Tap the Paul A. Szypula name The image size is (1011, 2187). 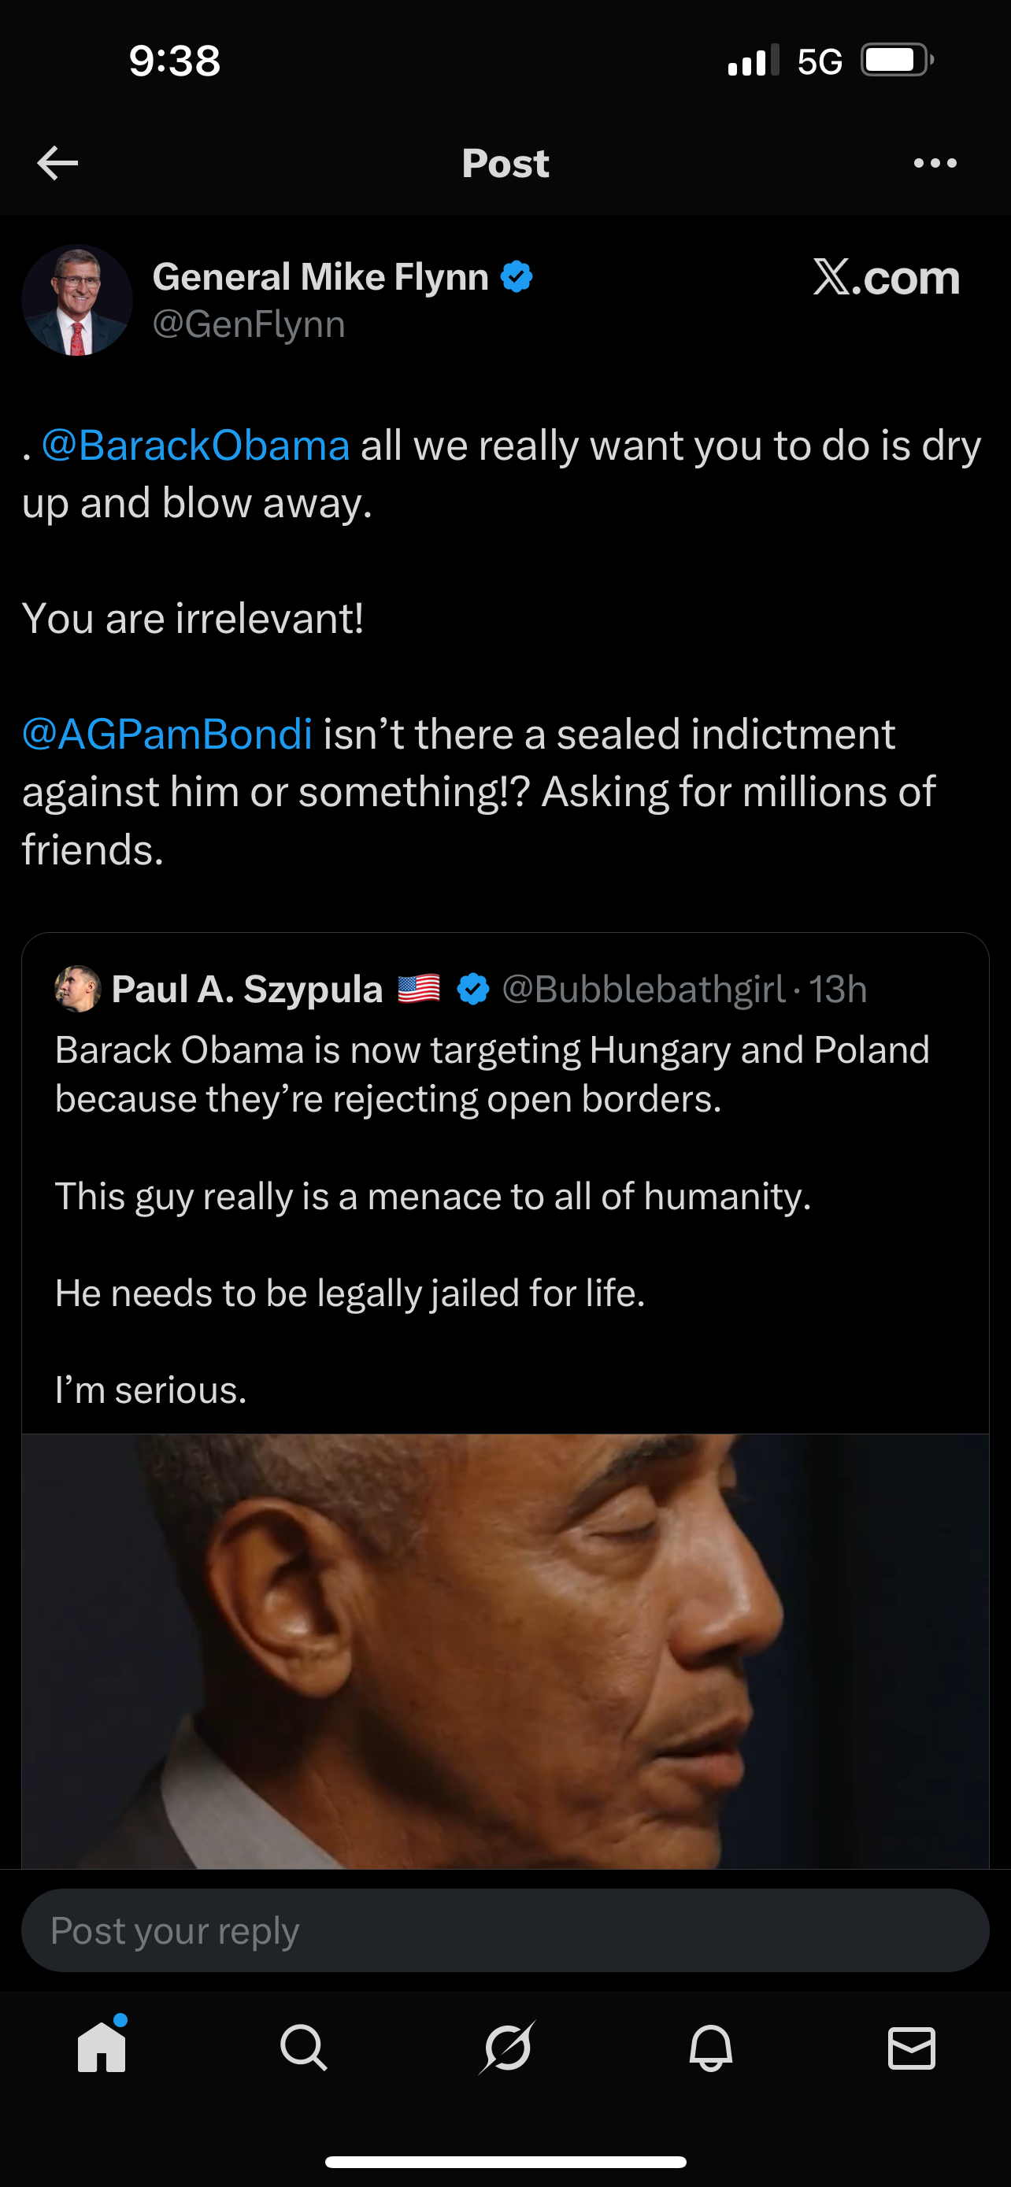[247, 989]
